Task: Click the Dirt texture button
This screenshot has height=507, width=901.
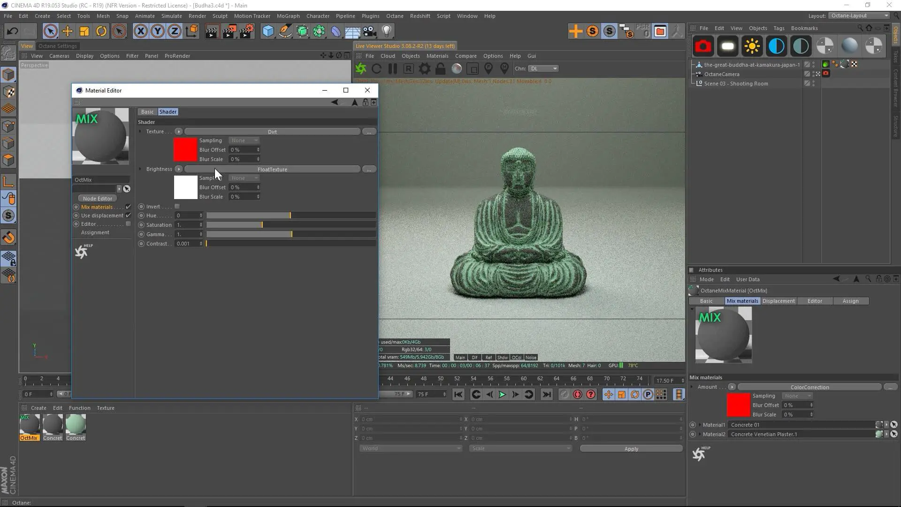Action: pos(272,132)
